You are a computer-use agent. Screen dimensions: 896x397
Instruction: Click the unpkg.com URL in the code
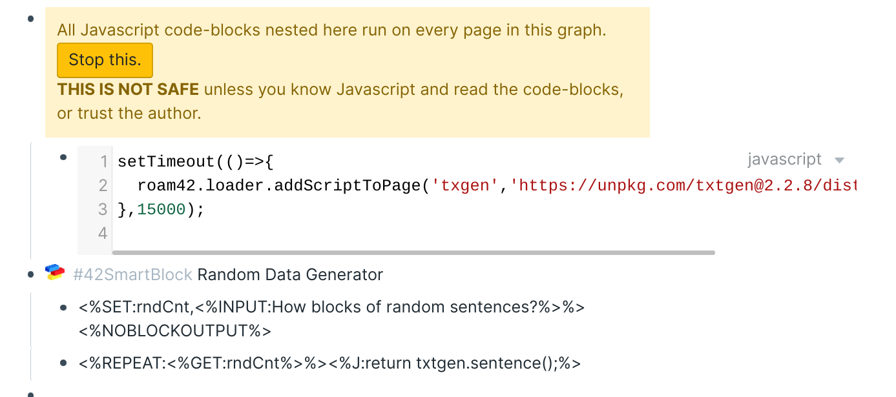point(678,185)
